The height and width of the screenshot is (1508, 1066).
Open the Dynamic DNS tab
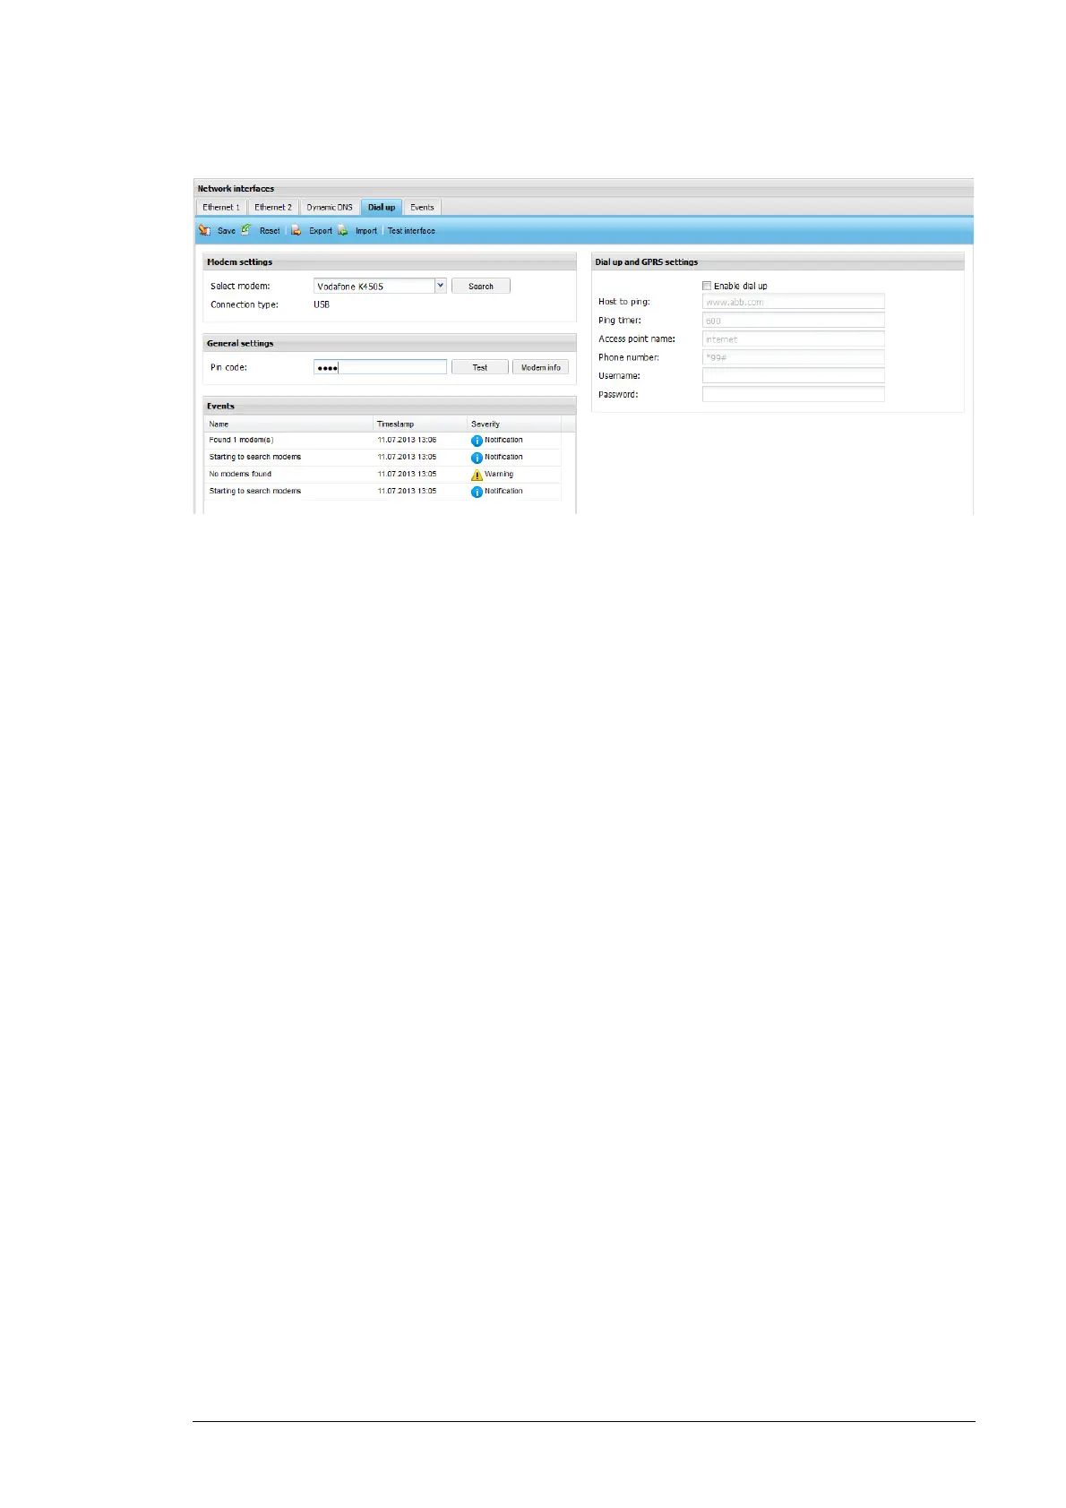click(330, 207)
